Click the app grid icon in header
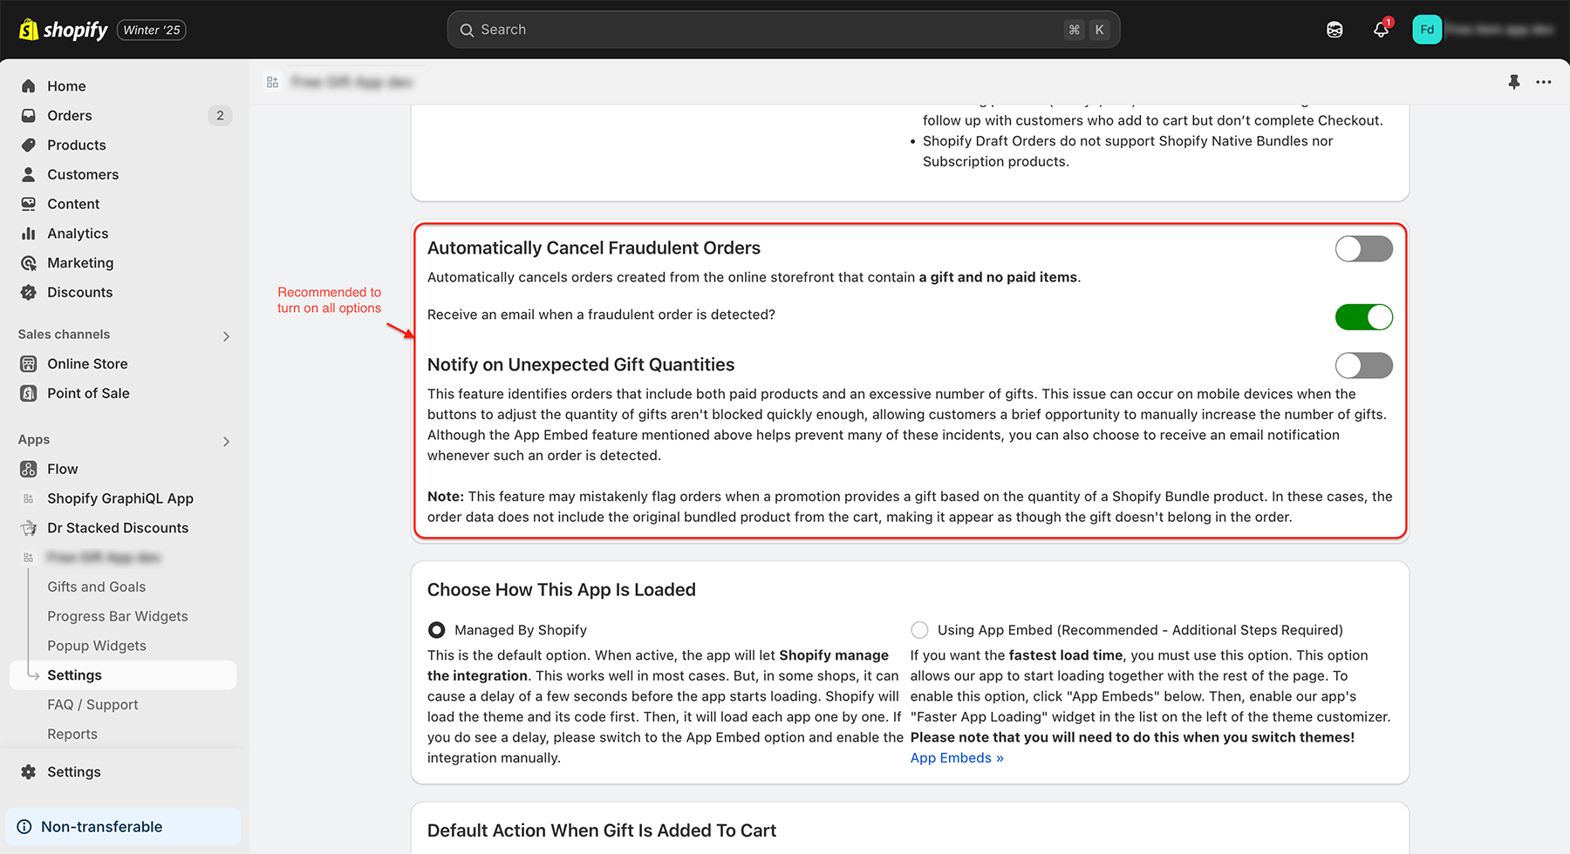Image resolution: width=1570 pixels, height=854 pixels. [273, 82]
